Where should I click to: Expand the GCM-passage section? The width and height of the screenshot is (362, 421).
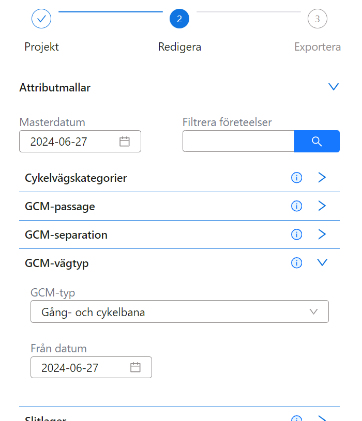(322, 206)
